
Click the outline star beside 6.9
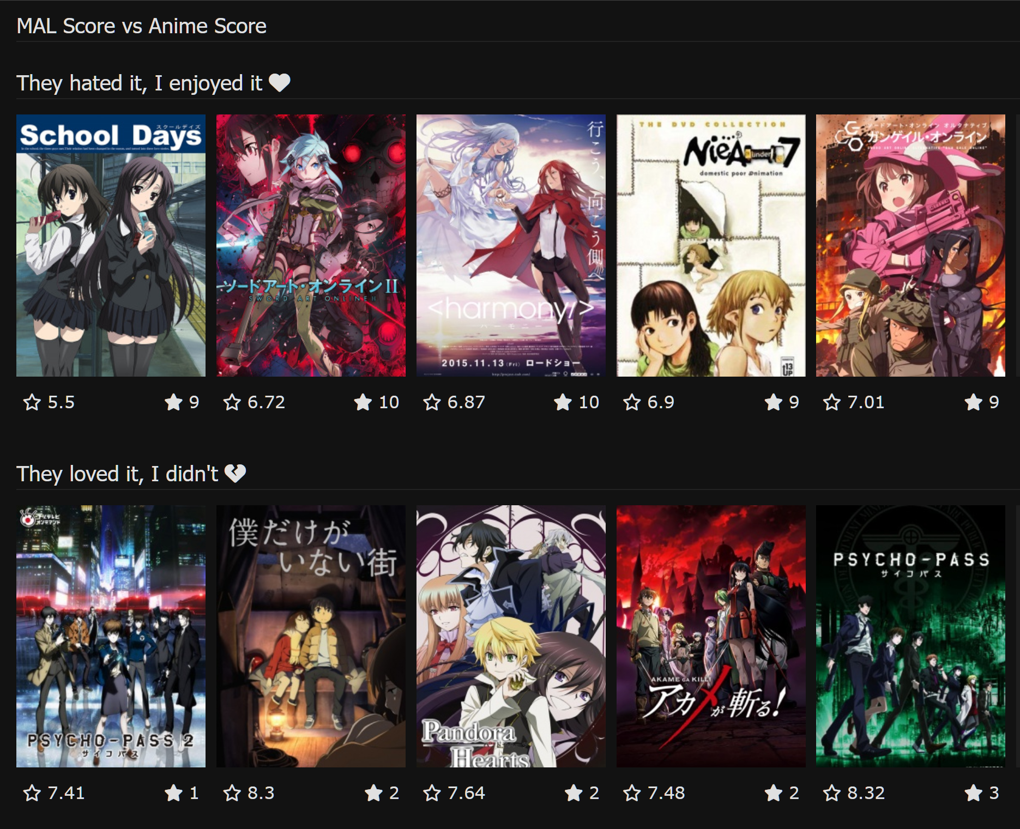(632, 402)
